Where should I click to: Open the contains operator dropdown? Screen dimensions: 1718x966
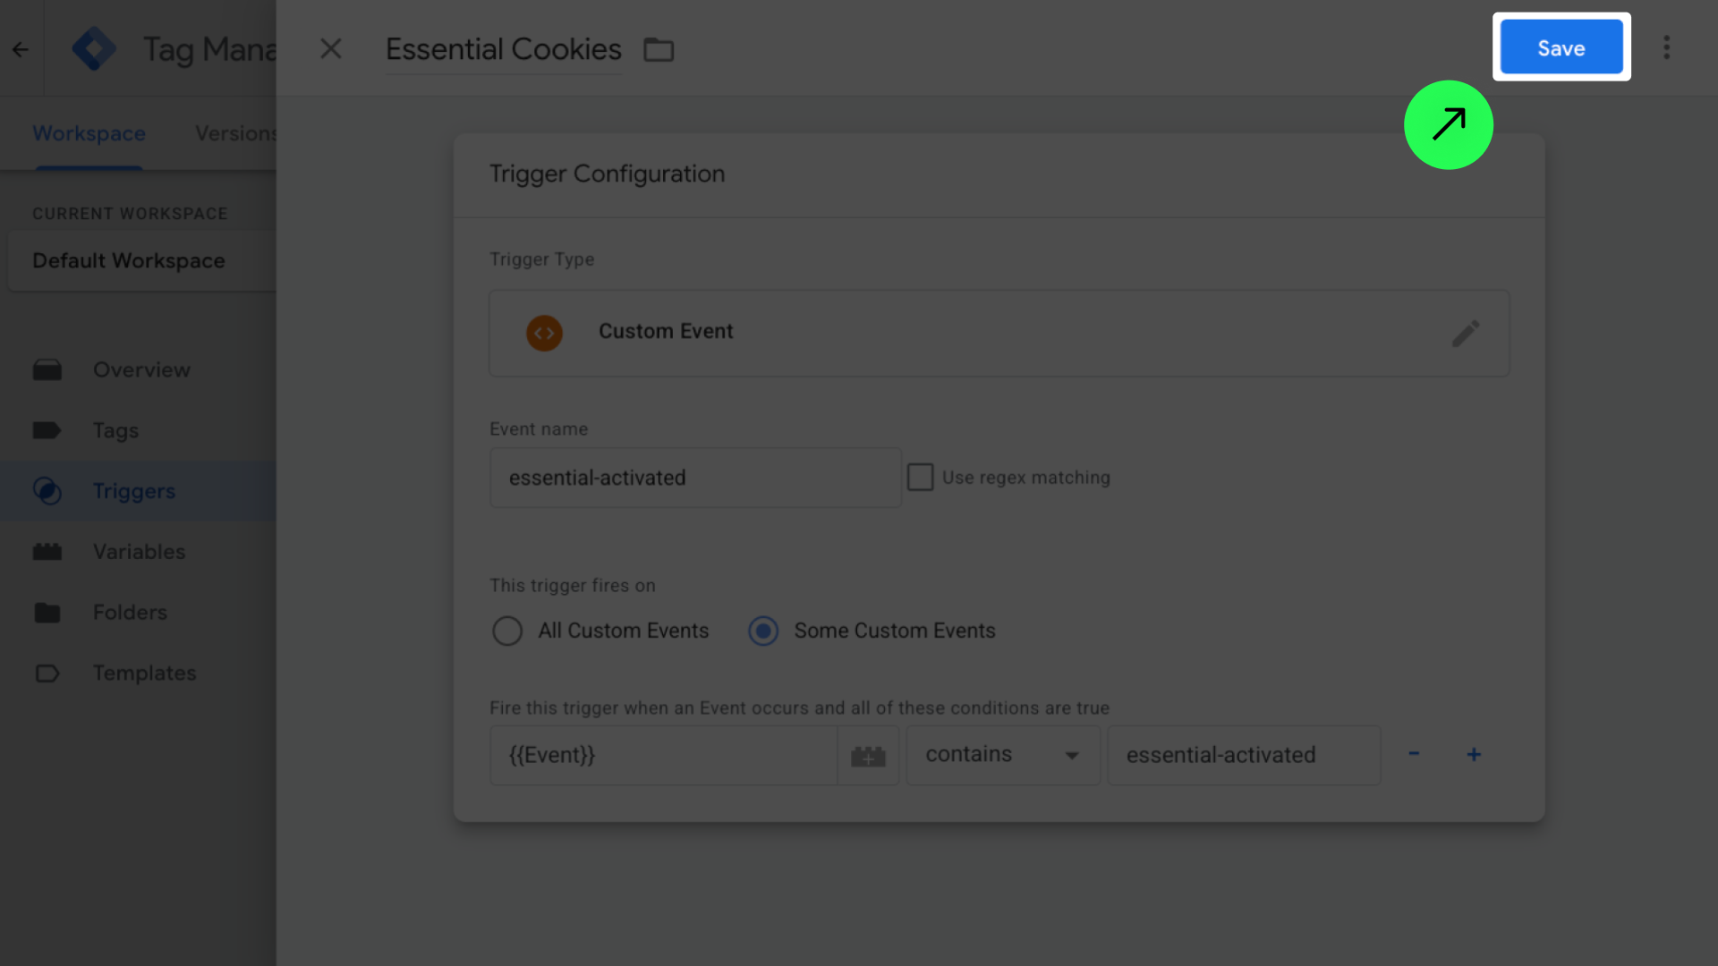pyautogui.click(x=1002, y=756)
